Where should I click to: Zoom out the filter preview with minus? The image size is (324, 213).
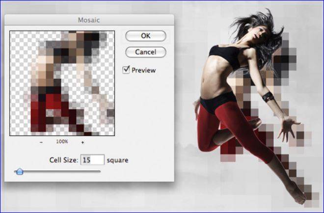pos(41,142)
